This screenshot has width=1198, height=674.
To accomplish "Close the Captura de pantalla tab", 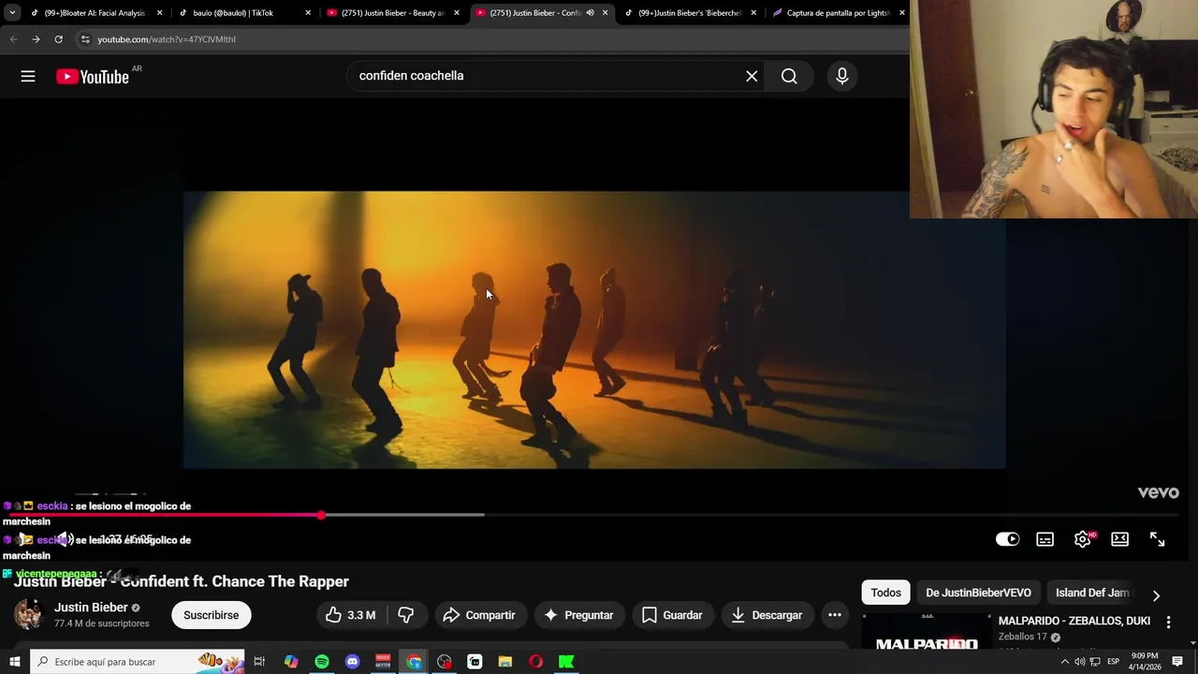I will [x=901, y=13].
